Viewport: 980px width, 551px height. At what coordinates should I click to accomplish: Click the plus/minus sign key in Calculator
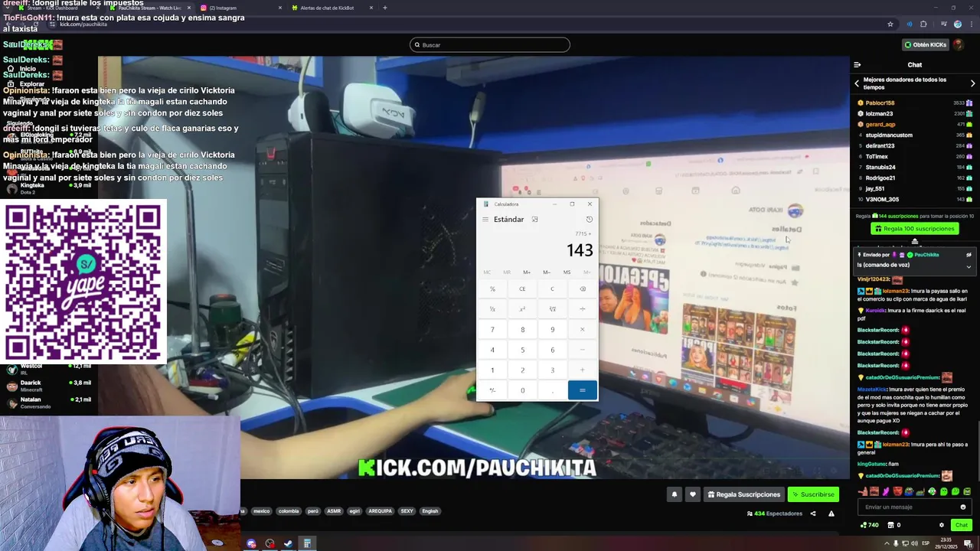[x=492, y=390]
